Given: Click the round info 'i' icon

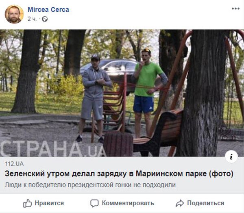Looking at the screenshot, I should click(231, 156).
